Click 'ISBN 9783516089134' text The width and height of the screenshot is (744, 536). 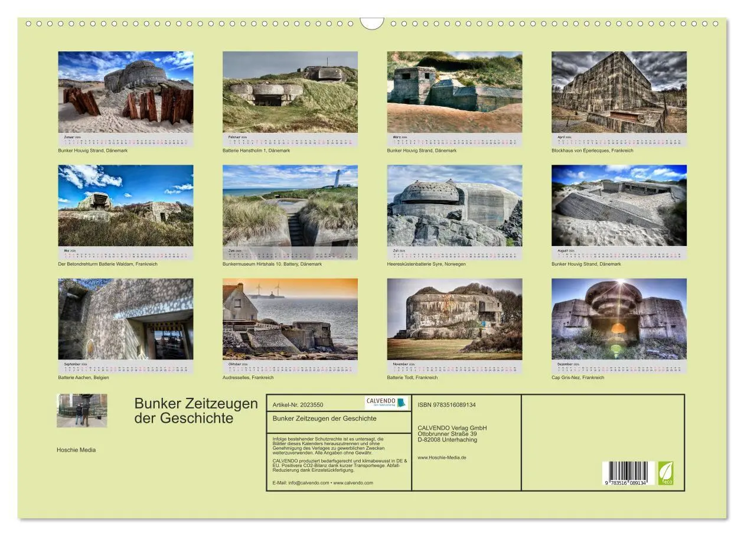click(x=446, y=405)
